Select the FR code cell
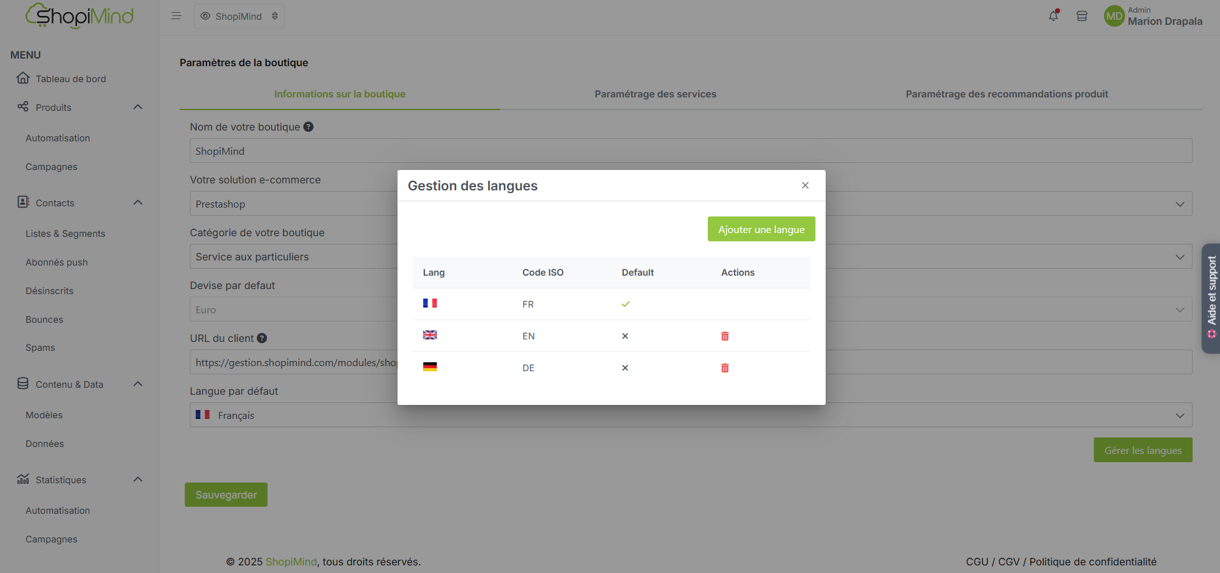 [x=528, y=304]
